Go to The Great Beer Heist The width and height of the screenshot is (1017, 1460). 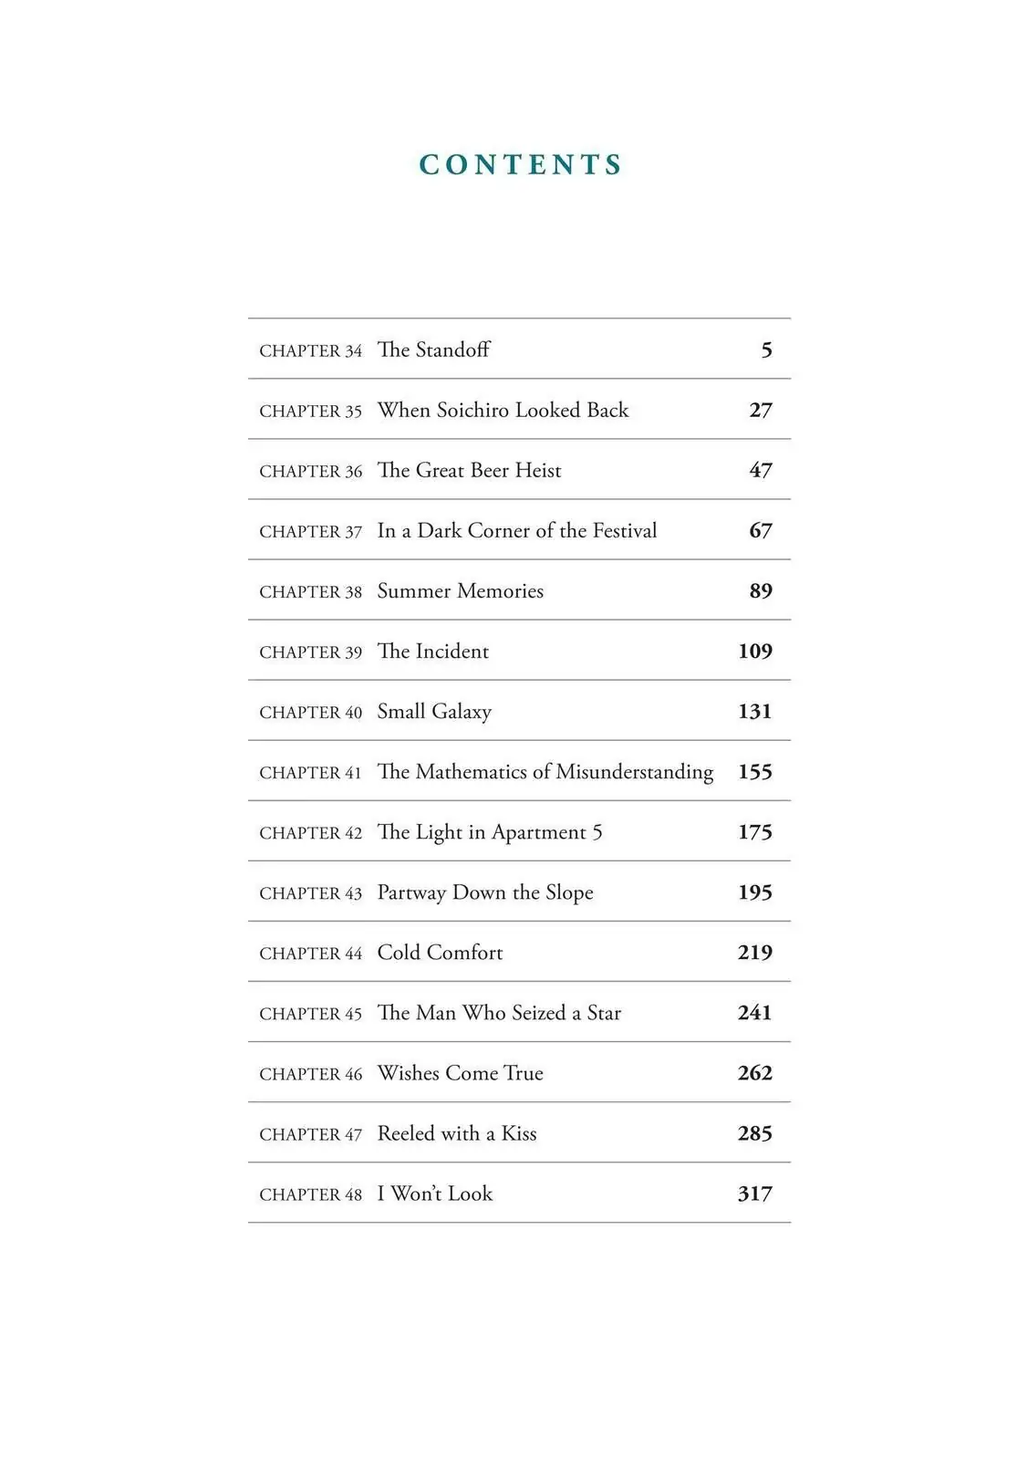pyautogui.click(x=519, y=470)
